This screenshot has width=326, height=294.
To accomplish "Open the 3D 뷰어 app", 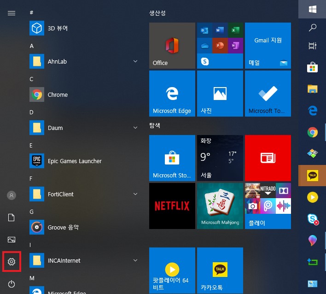I will tap(83, 28).
